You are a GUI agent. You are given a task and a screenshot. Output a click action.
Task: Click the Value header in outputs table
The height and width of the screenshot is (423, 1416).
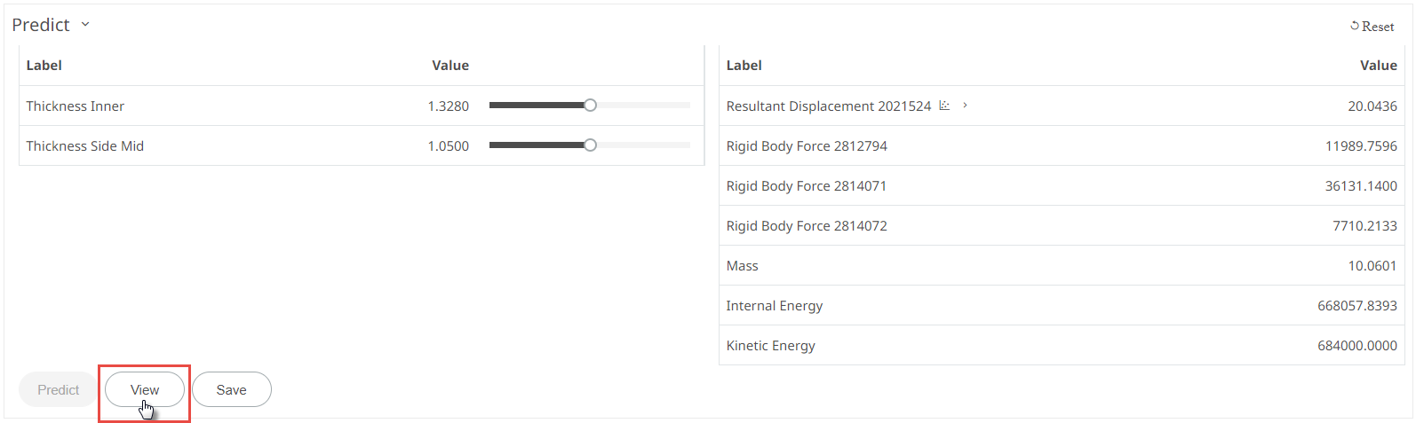[x=1378, y=66]
